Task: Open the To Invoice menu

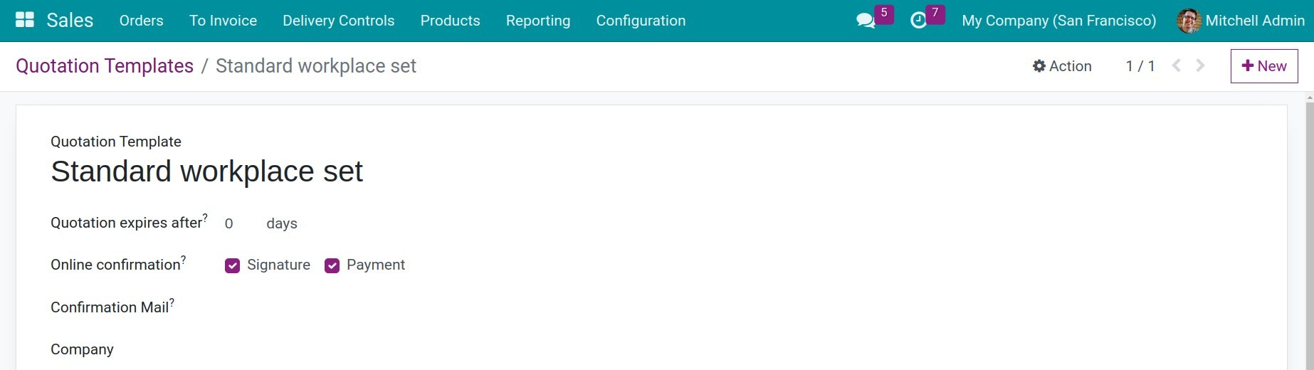Action: pyautogui.click(x=223, y=21)
